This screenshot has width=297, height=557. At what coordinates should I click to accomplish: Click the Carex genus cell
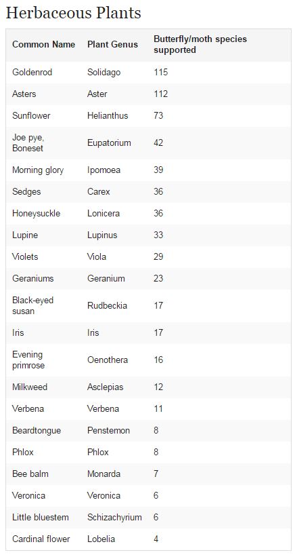coord(99,191)
